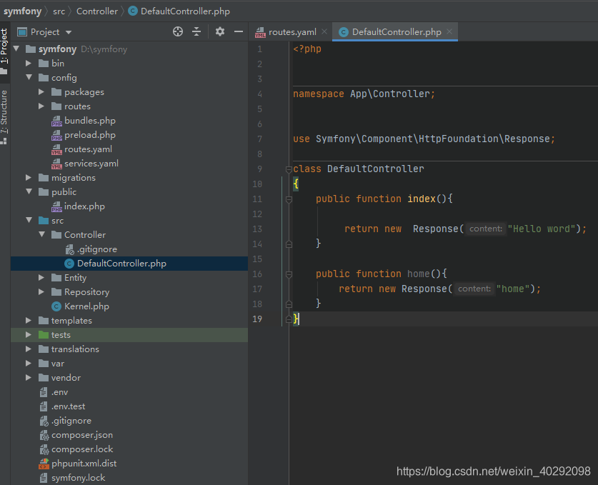This screenshot has height=485, width=598.
Task: Click the YML file icon beside routes.yaml tab
Action: (261, 31)
